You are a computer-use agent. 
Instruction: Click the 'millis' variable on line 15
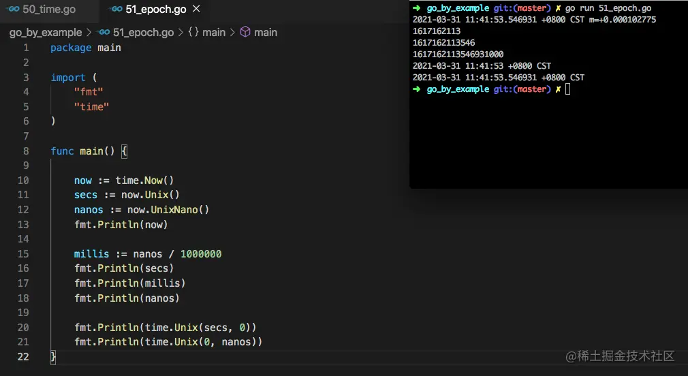click(91, 255)
